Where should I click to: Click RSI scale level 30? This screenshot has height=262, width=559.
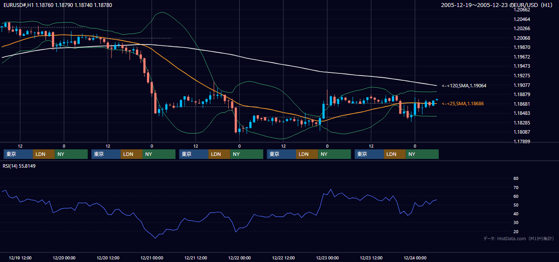point(516,223)
